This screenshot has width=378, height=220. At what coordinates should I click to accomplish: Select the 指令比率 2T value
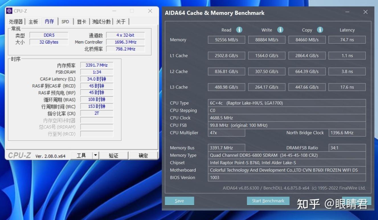[x=97, y=113]
